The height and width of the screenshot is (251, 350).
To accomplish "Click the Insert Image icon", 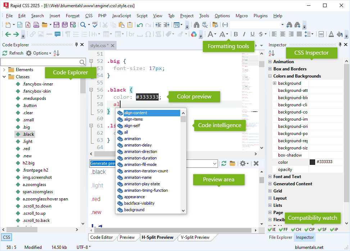I will 41,34.
